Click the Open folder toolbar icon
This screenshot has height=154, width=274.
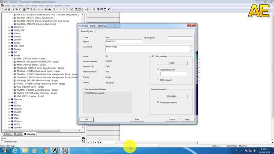pos(6,9)
